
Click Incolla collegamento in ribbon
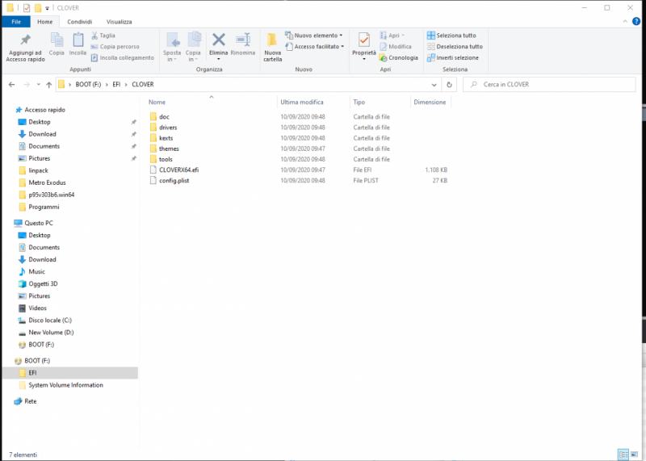[x=123, y=57]
